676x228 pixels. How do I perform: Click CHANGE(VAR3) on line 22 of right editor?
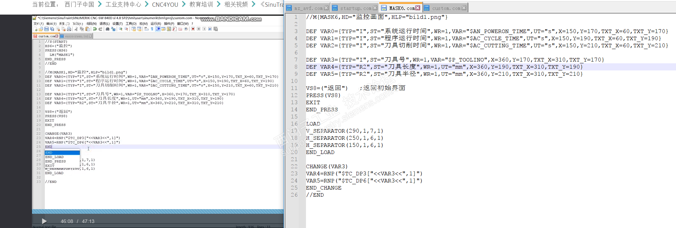[x=327, y=166]
